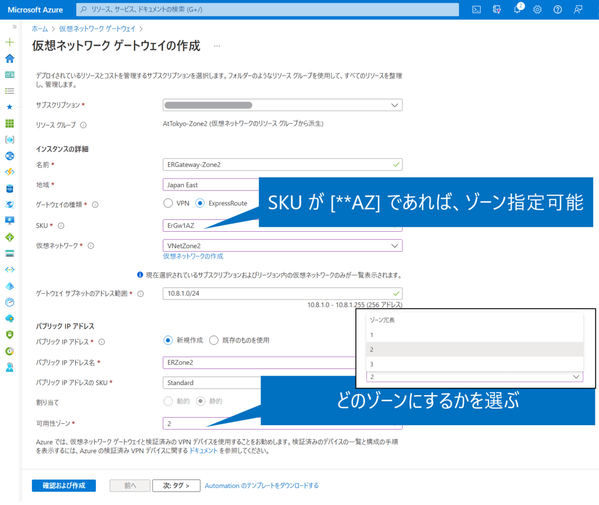Expand the left portal menu chevrons
The image size is (599, 505).
(14, 27)
